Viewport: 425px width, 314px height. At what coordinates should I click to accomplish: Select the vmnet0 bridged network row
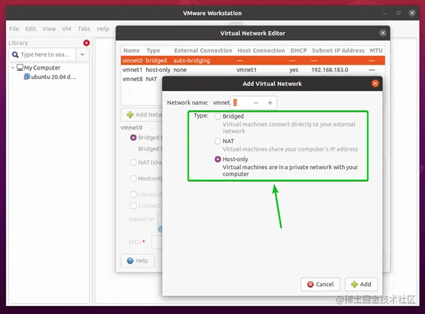pyautogui.click(x=253, y=61)
